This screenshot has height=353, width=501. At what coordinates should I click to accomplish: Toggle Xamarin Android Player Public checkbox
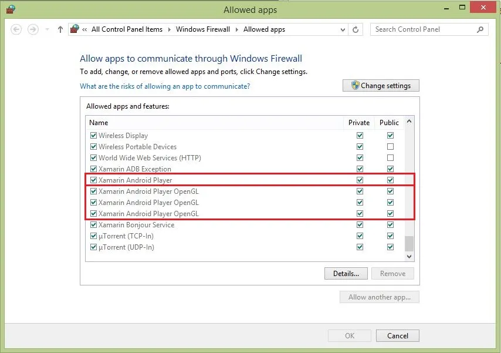tap(390, 180)
